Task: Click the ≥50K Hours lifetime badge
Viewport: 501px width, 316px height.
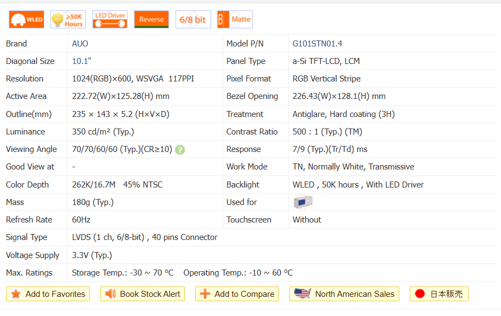Action: tap(68, 20)
